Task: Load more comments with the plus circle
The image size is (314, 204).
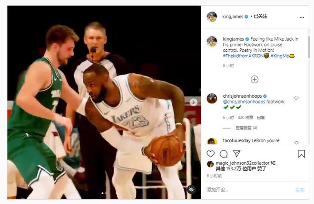Action: pos(255,79)
